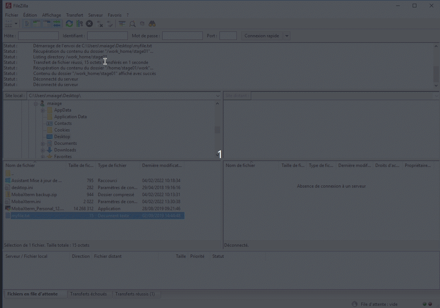
Task: Expand the Documents folder node
Action: tap(42, 144)
